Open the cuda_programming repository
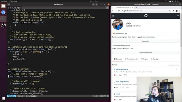Screen dimensions: 182x102 pyautogui.click(x=122, y=82)
